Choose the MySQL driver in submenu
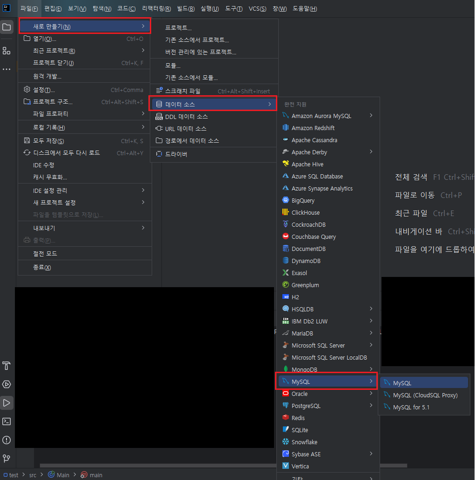 point(424,383)
